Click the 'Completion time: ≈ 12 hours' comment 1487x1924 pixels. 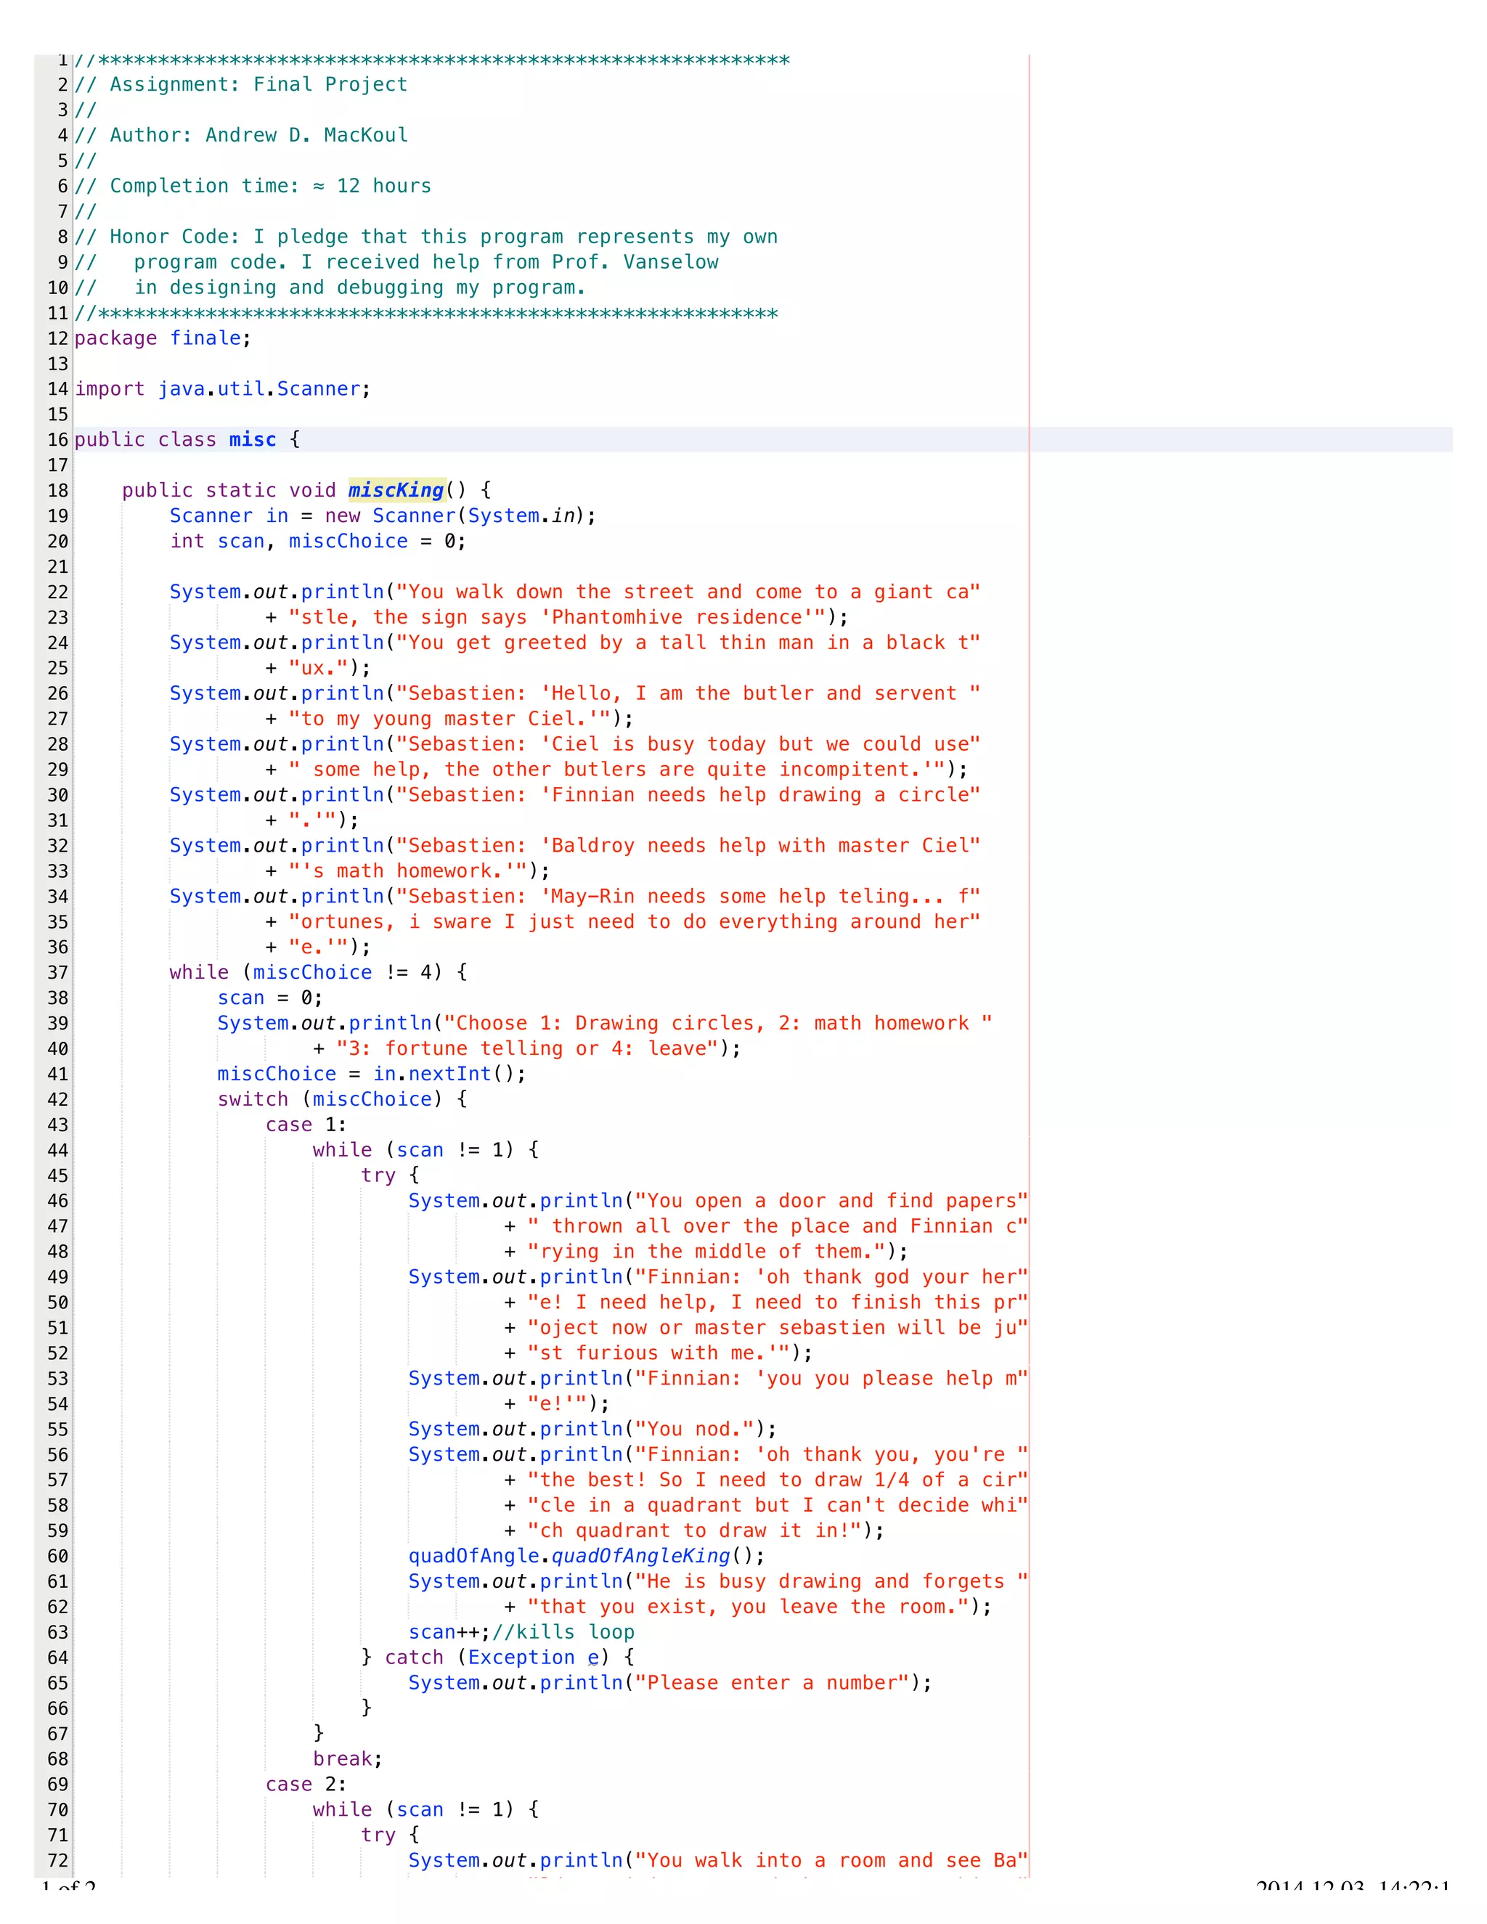pos(253,186)
